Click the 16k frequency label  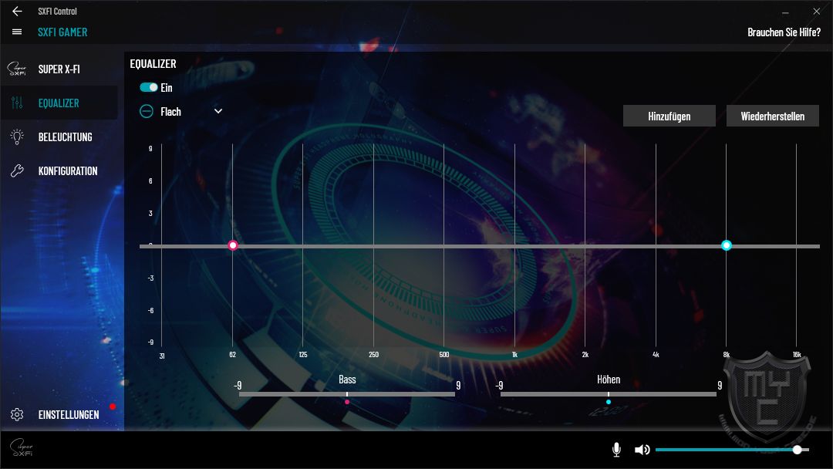point(796,354)
